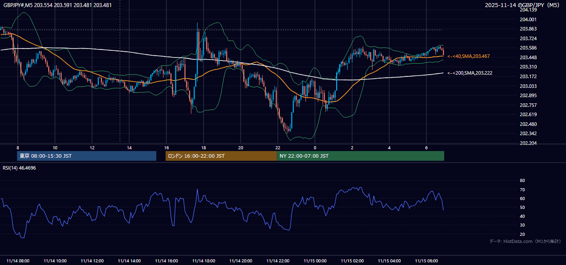Click RSI scale value 70
The height and width of the screenshot is (265, 566).
(522, 189)
